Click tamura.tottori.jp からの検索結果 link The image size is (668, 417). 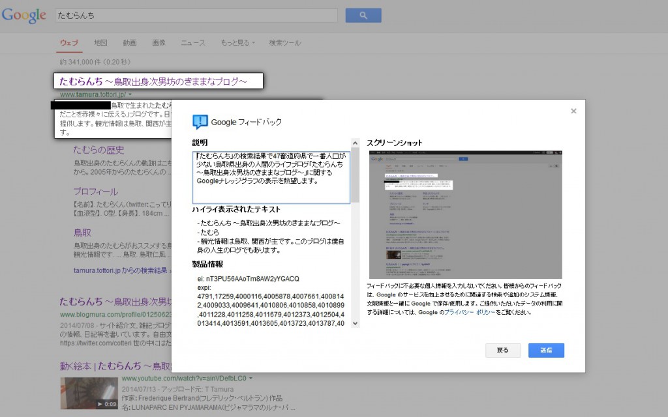(120, 270)
